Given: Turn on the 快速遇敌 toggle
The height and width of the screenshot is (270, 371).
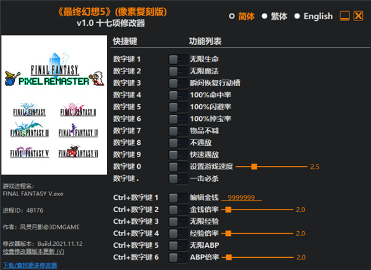Looking at the screenshot, I should [178, 155].
